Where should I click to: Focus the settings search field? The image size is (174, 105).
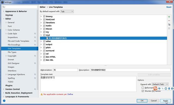20,7
